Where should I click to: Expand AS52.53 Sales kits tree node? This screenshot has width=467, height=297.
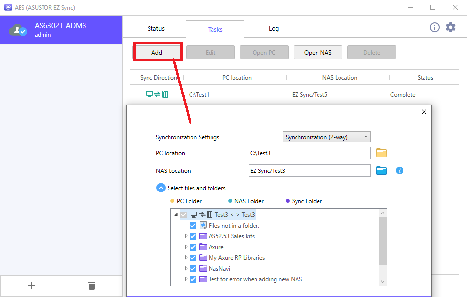(186, 236)
